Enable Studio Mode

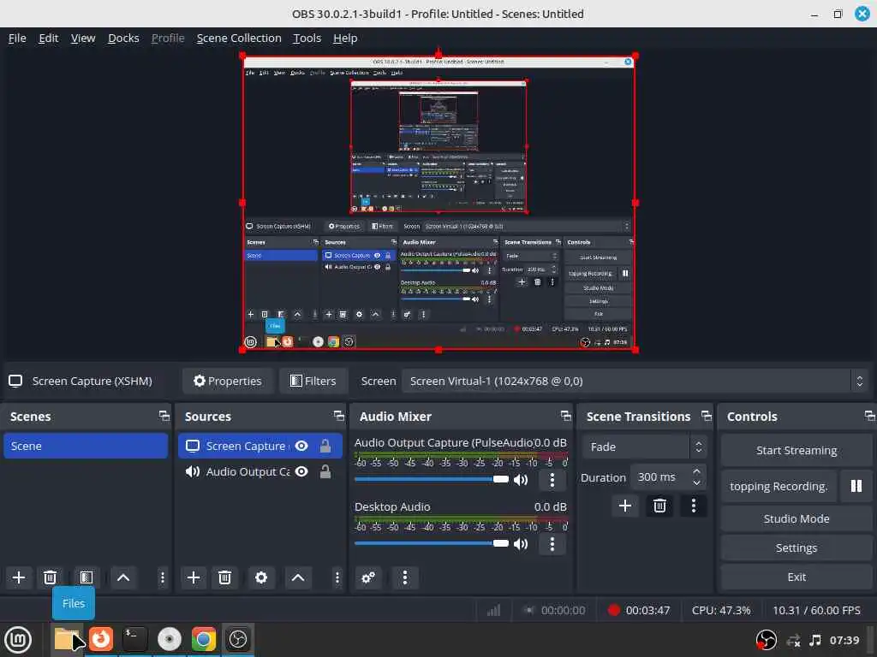(796, 518)
